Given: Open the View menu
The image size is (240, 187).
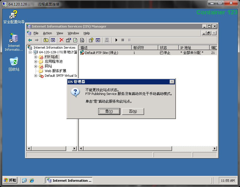Looking at the screenshot, I should (60, 33).
